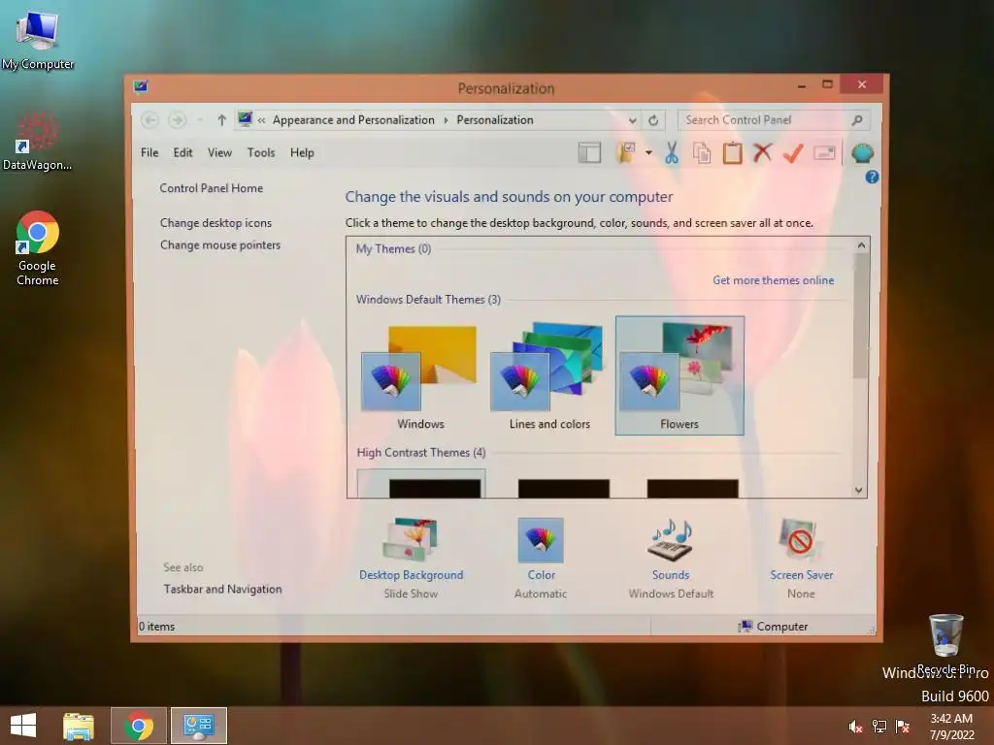
Task: Open Desktop Background settings
Action: point(411,558)
